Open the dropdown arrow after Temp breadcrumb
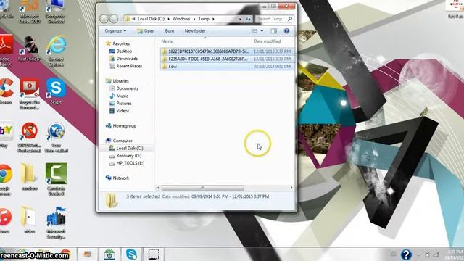 213,19
